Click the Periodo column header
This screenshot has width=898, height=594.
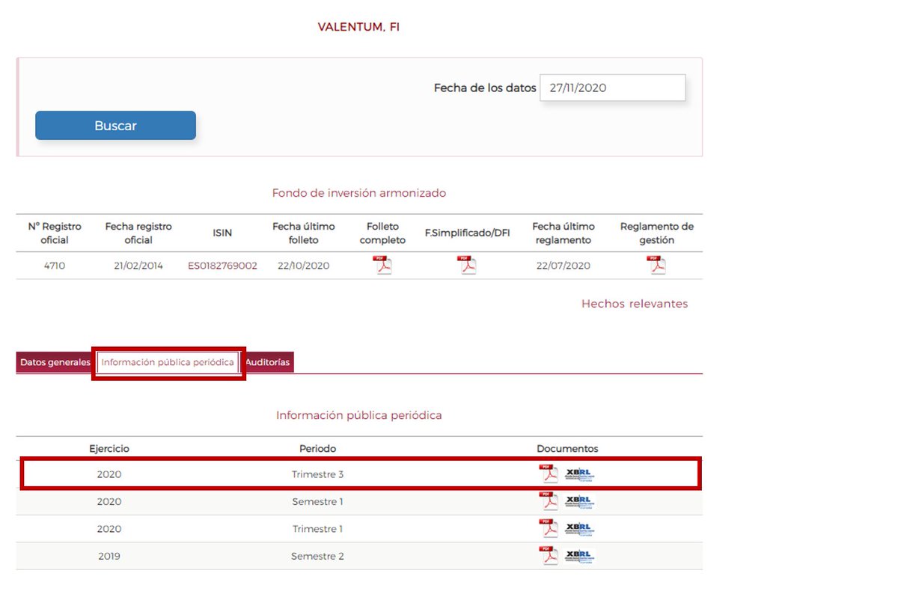click(x=318, y=449)
